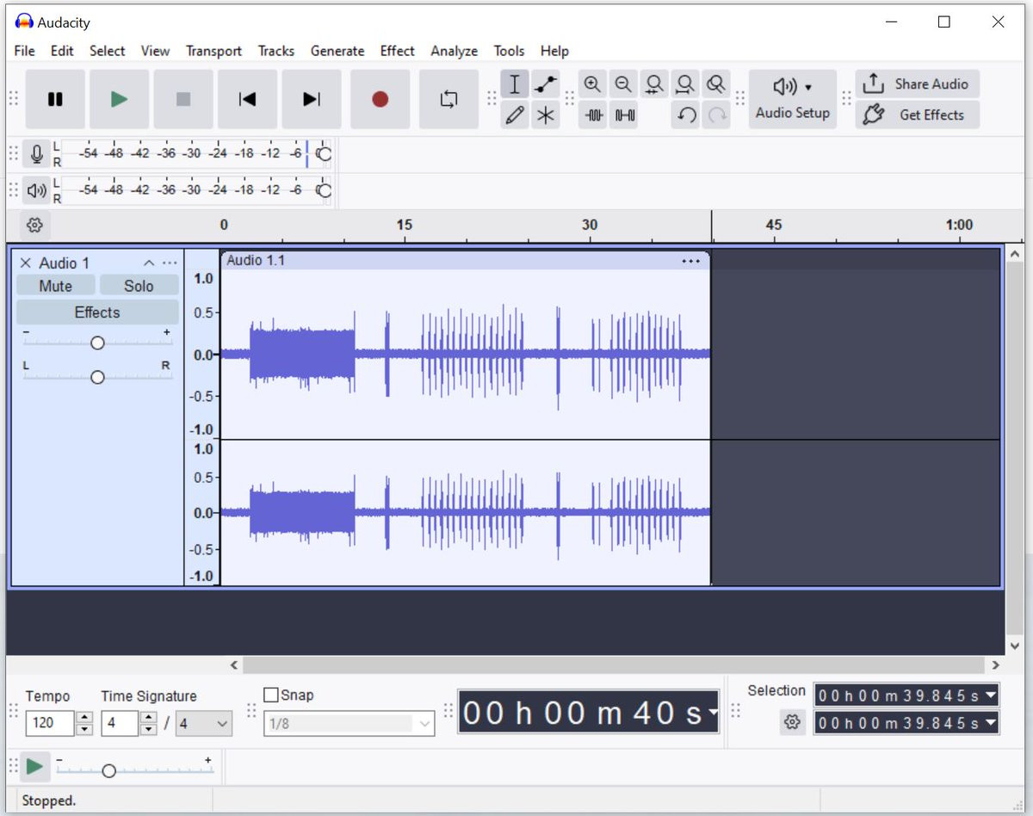Viewport: 1033px width, 816px height.
Task: Open the Audio Setup dropdown
Action: (x=792, y=99)
